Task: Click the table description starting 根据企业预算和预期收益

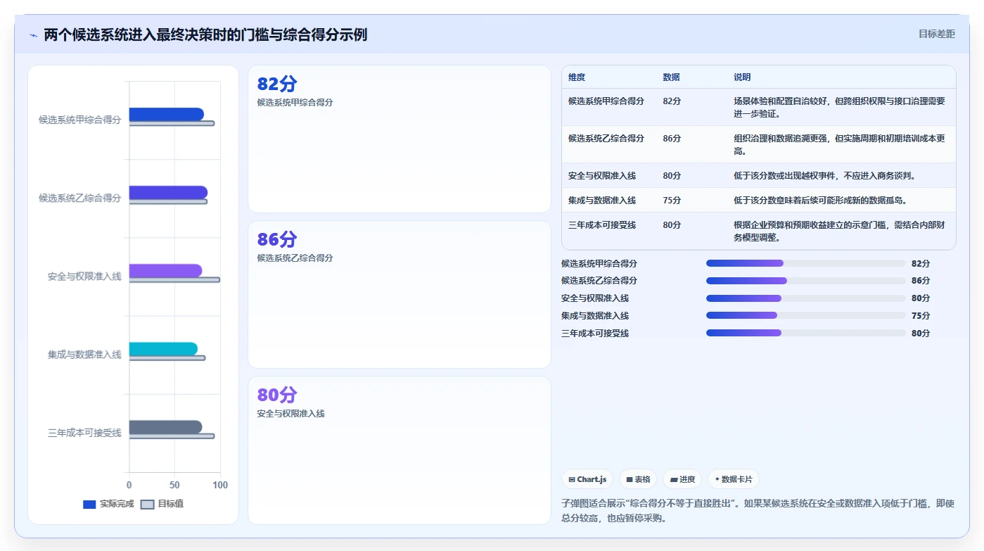Action: coord(839,232)
